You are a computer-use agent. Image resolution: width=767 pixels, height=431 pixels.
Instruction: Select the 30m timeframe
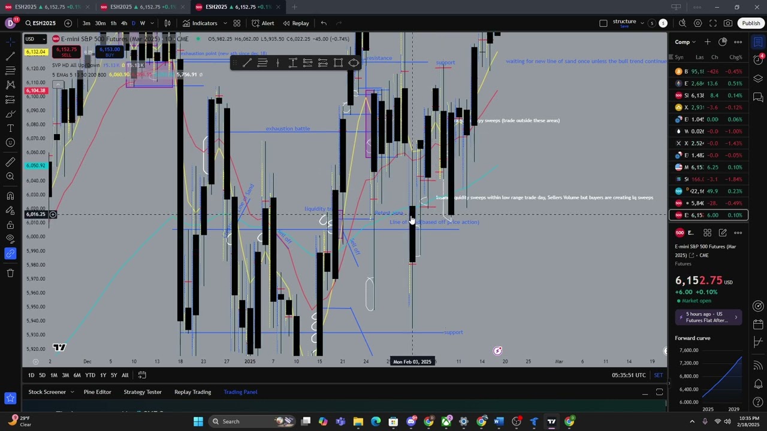[x=100, y=23]
